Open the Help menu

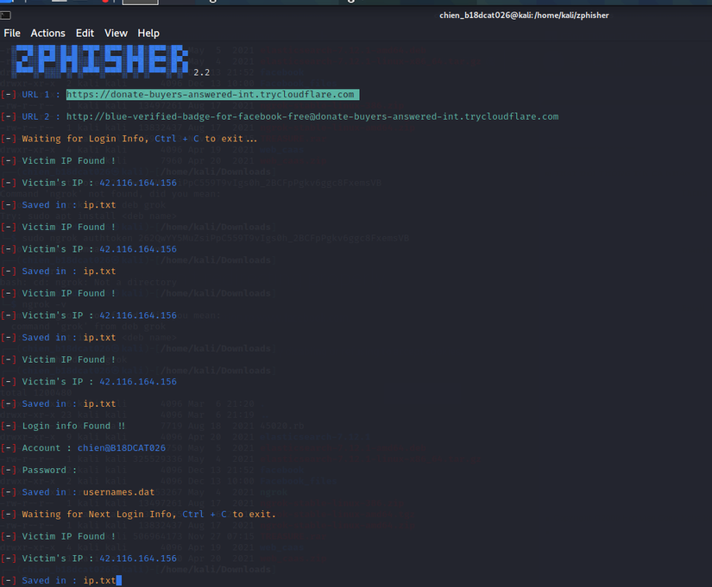(148, 33)
